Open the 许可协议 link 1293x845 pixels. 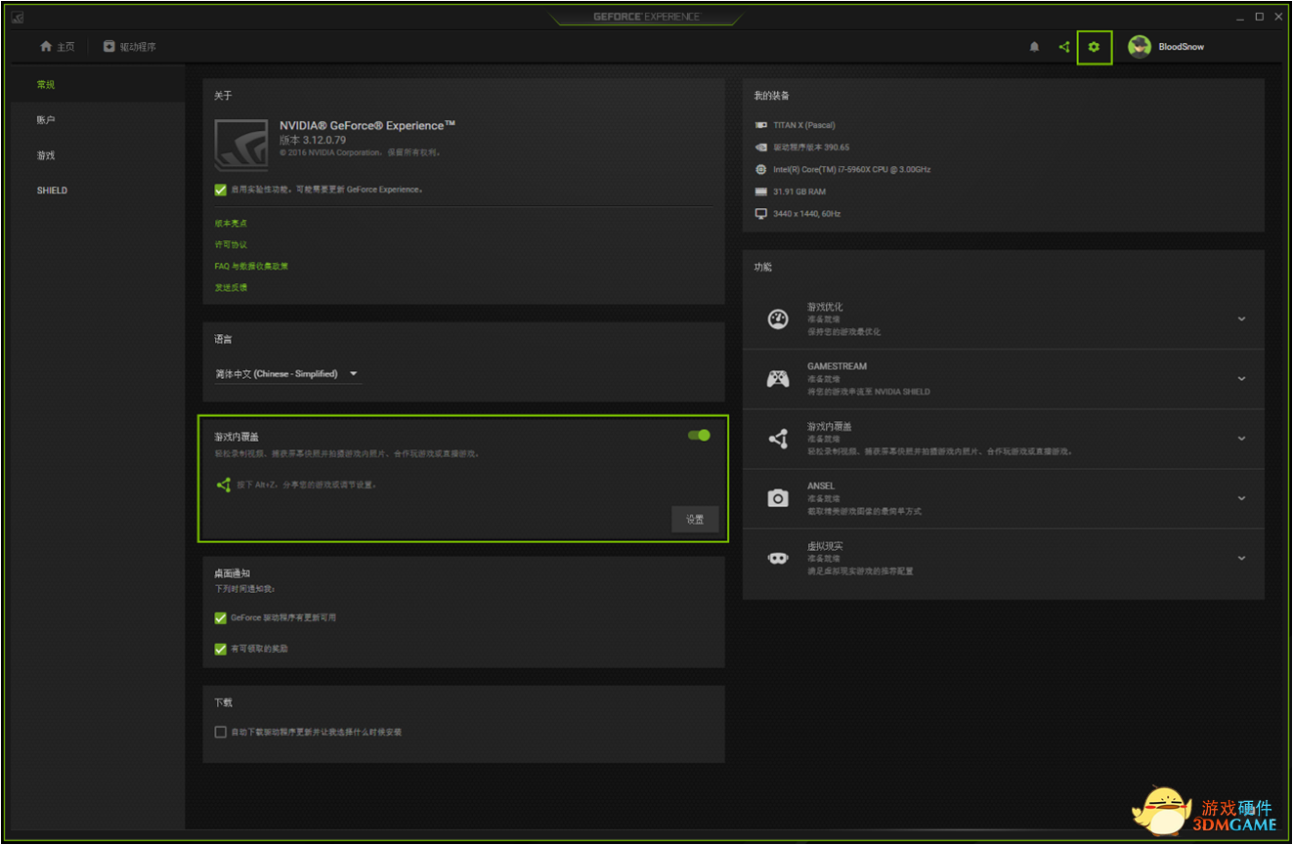231,245
